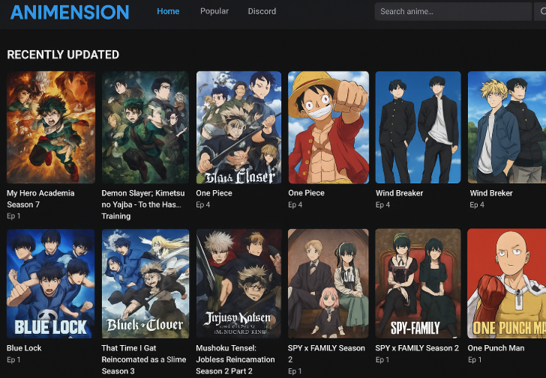Open the Popular tab
This screenshot has width=546, height=378.
(214, 11)
